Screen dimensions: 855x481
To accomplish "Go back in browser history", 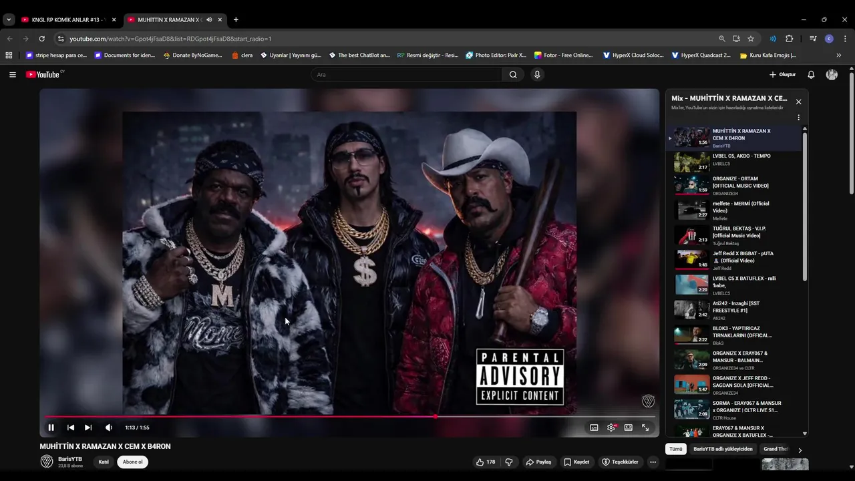I will (9, 39).
